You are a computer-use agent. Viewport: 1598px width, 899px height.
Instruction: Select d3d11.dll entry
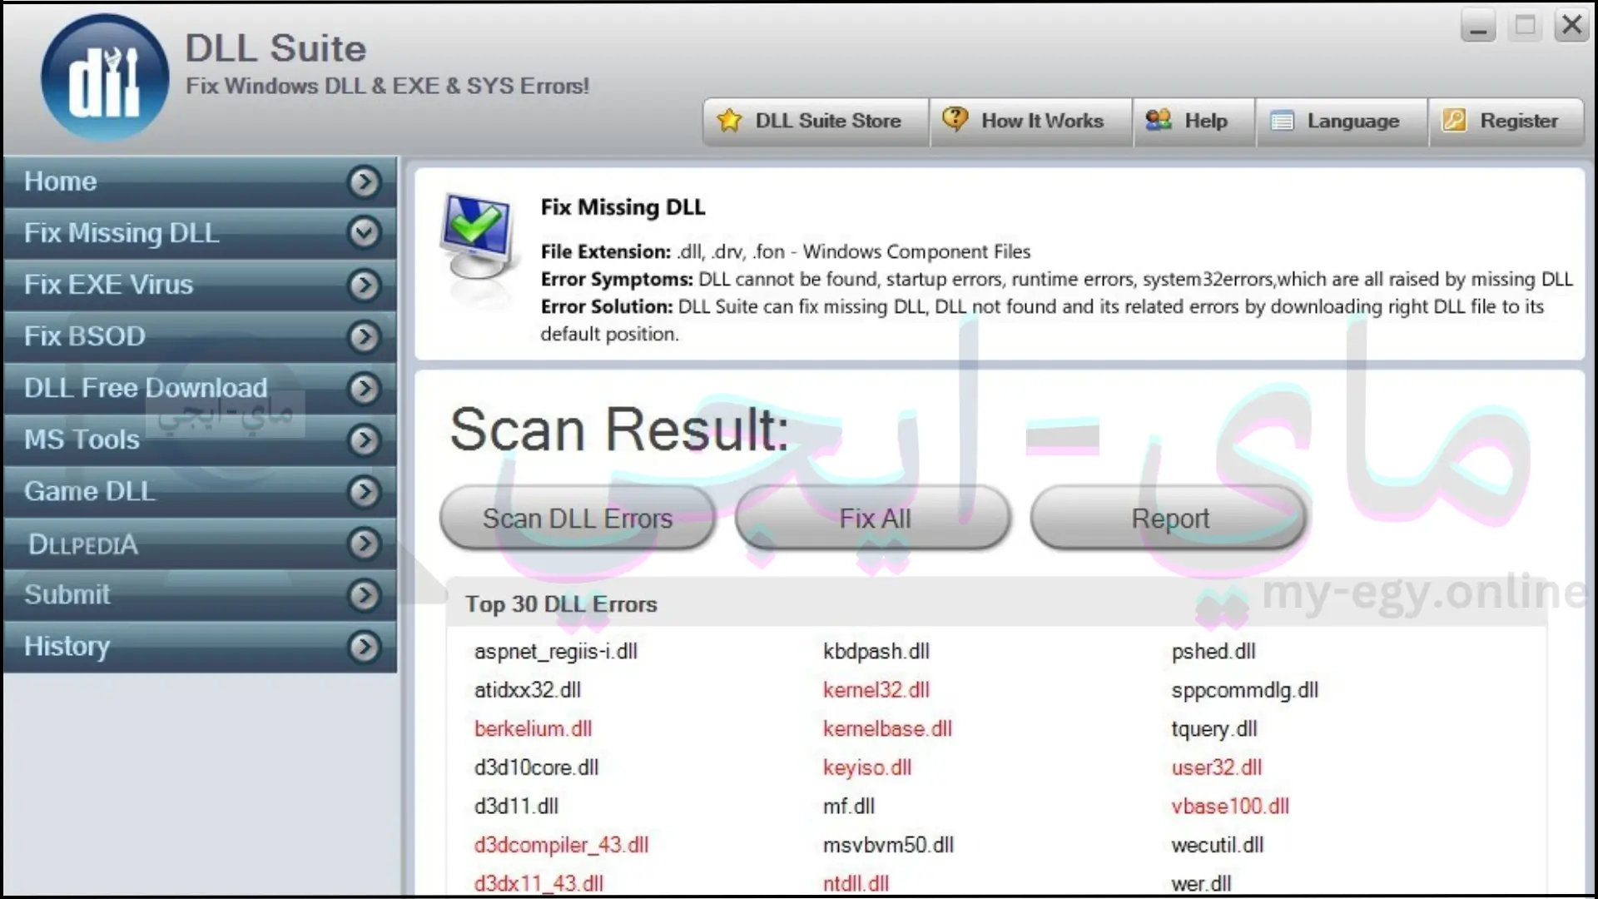coord(516,807)
